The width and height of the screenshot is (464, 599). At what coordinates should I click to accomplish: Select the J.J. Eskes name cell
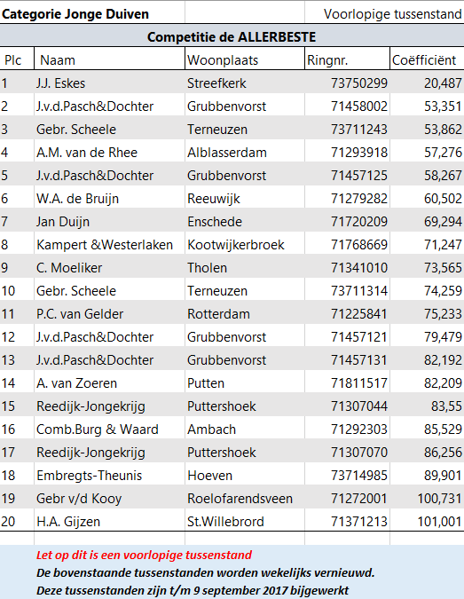tap(109, 83)
